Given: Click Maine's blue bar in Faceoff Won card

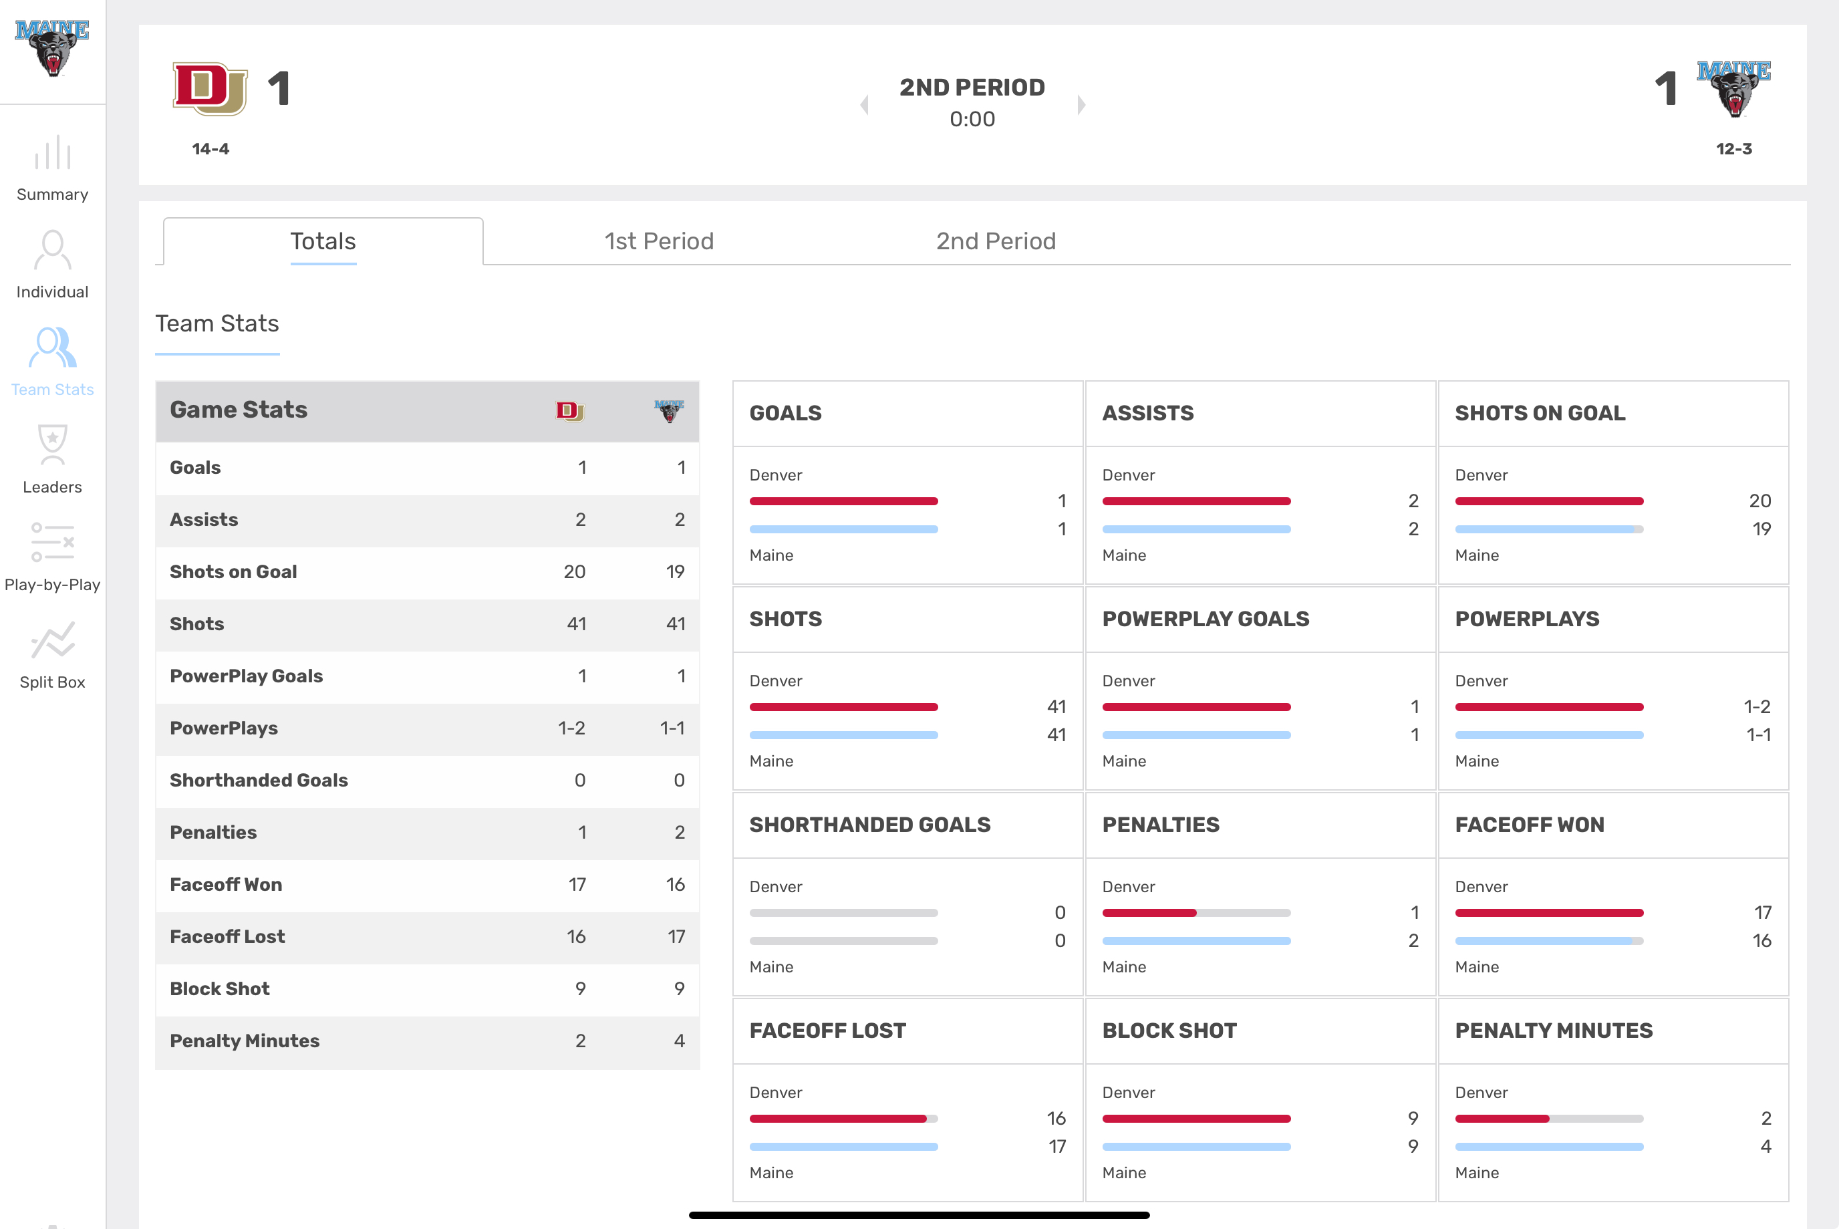Looking at the screenshot, I should [1544, 942].
